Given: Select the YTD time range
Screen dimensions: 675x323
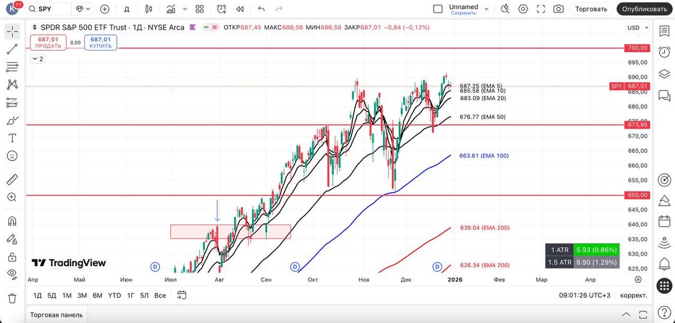Looking at the screenshot, I should [114, 295].
